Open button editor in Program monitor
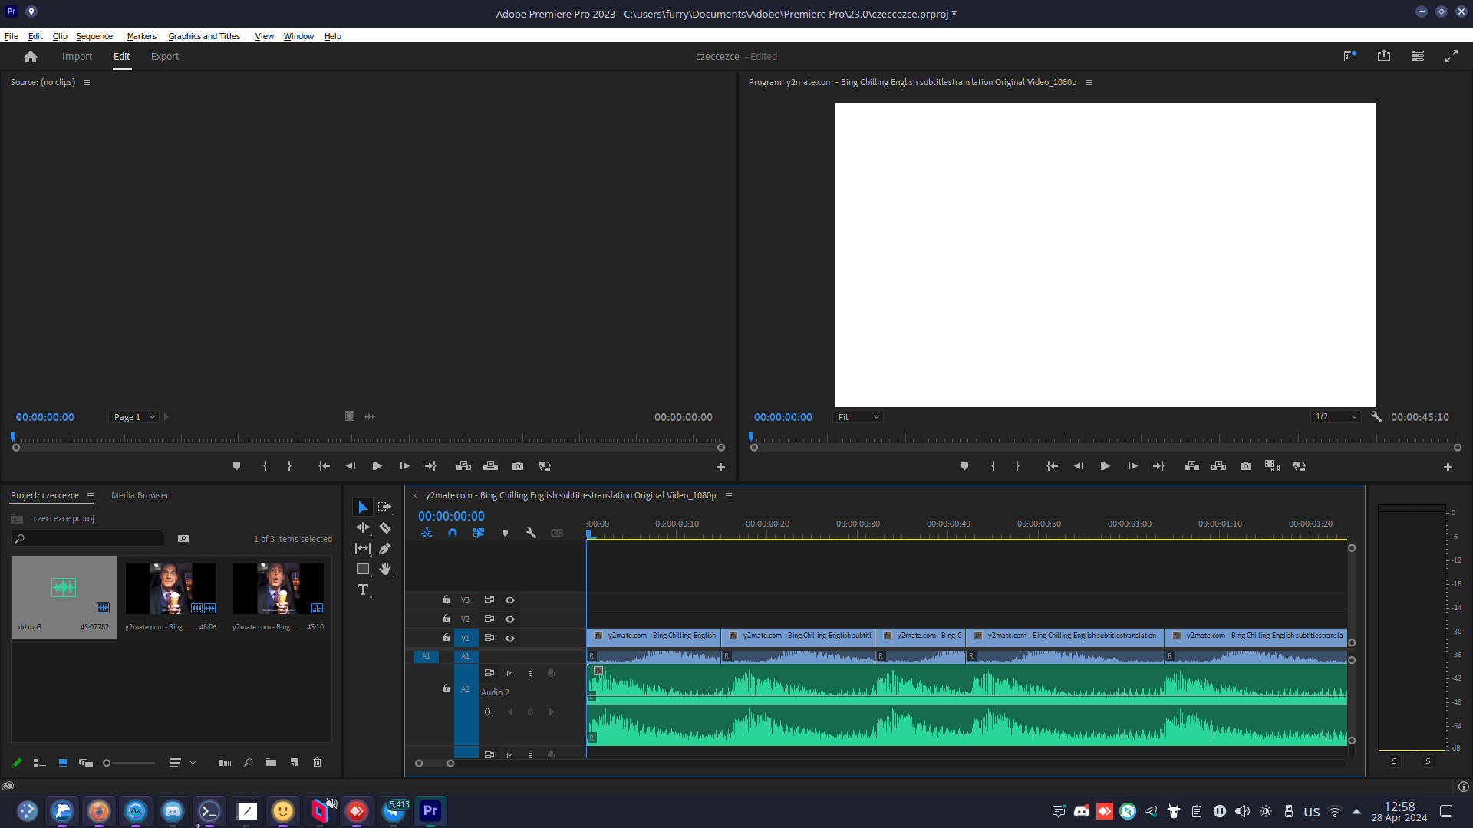1473x828 pixels. [x=1448, y=467]
